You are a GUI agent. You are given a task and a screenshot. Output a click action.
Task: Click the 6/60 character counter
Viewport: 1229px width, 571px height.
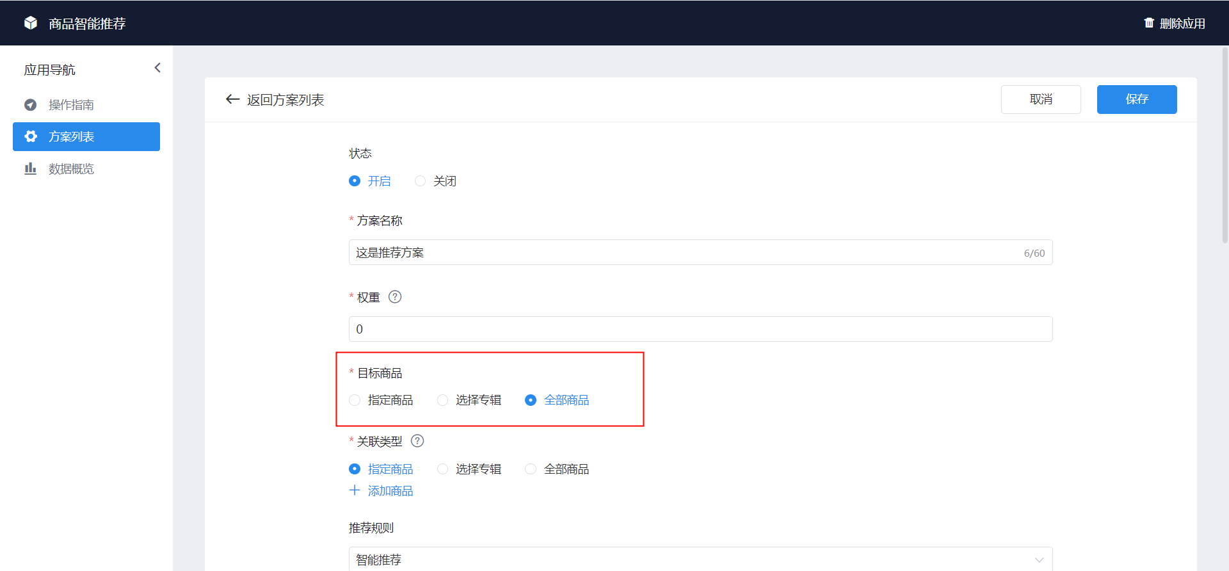1034,253
